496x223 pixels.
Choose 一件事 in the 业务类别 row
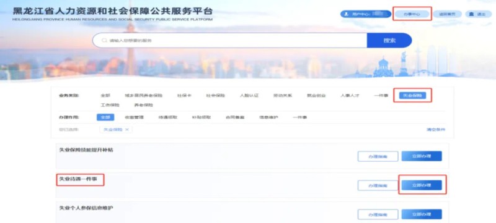tap(381, 95)
